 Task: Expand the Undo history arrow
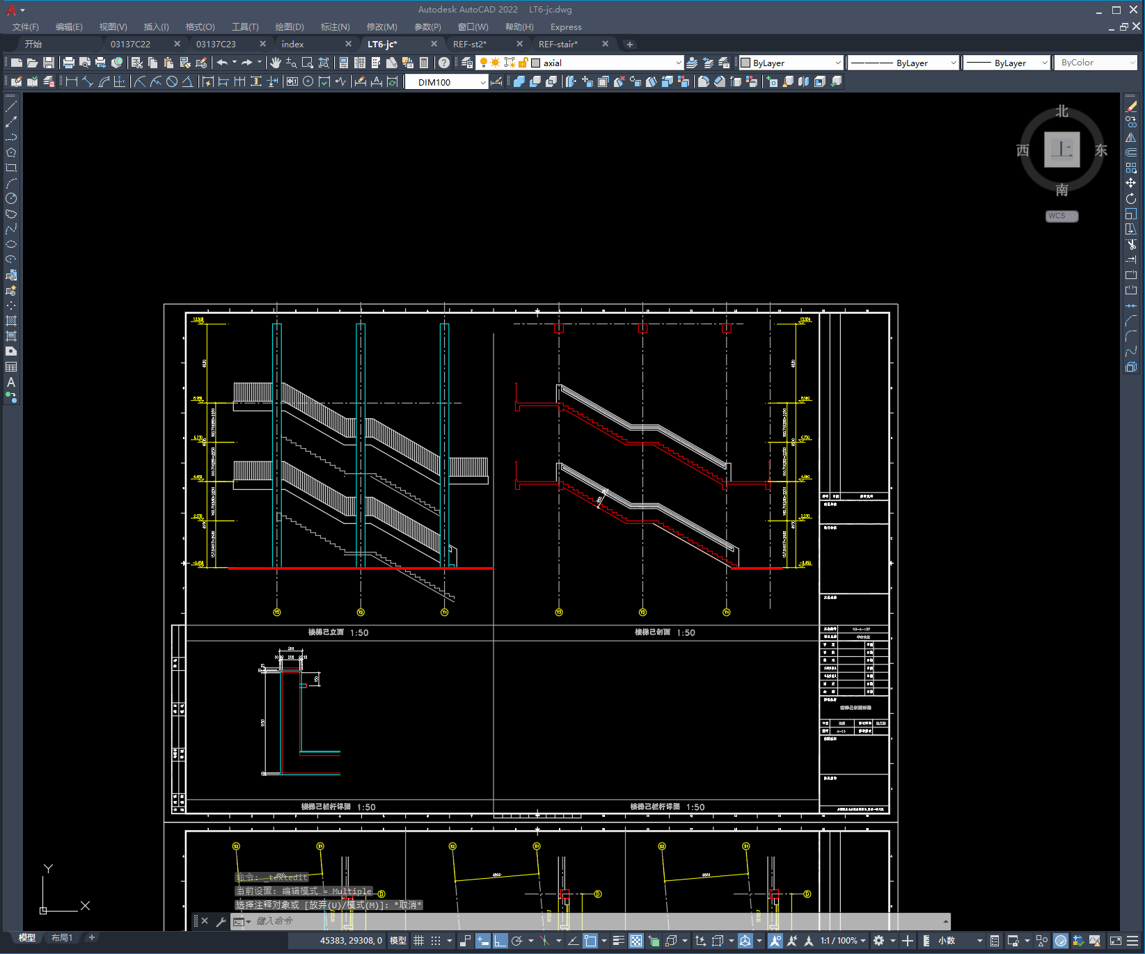tap(235, 63)
